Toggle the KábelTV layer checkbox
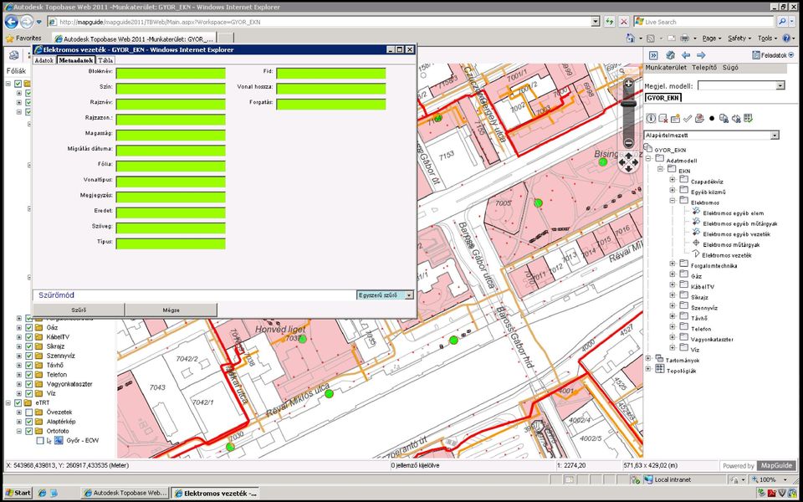The height and width of the screenshot is (502, 803). [28, 337]
